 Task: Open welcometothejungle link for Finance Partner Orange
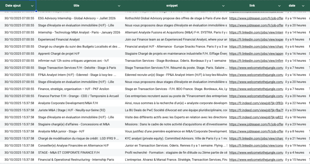256,96
